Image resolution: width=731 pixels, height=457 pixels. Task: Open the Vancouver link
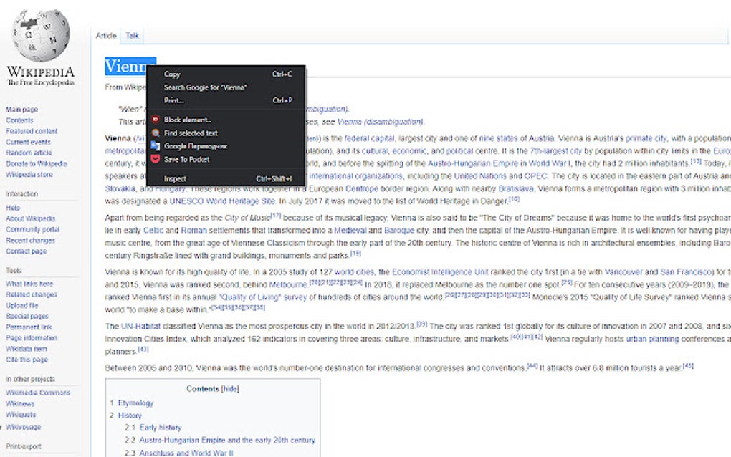coord(623,272)
